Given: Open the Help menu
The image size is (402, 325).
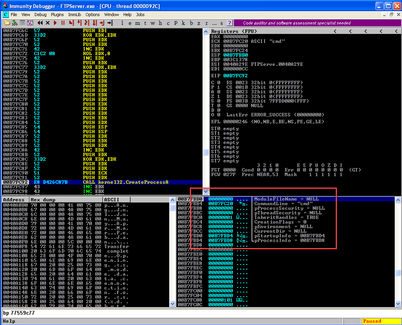Looking at the screenshot, I should (127, 15).
